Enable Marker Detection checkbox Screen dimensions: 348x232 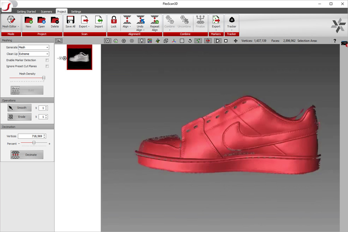pos(47,60)
